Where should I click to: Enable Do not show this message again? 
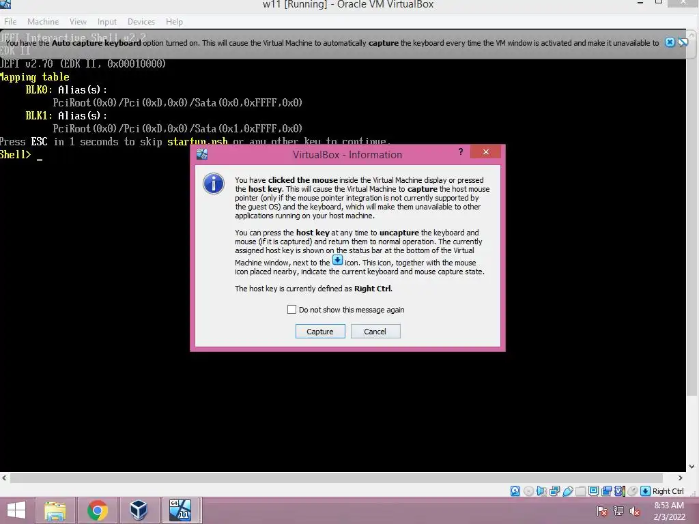coord(291,309)
